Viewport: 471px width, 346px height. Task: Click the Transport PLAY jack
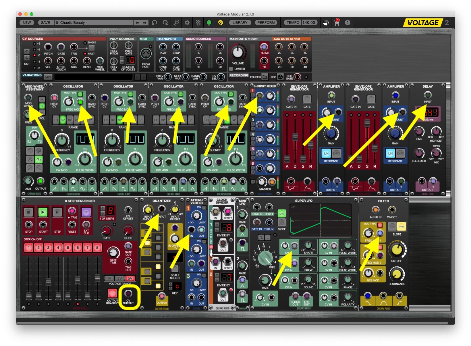click(163, 47)
